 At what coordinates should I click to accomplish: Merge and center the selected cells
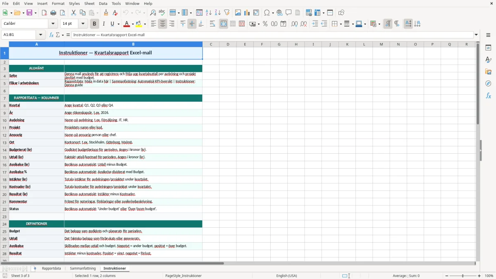click(224, 24)
